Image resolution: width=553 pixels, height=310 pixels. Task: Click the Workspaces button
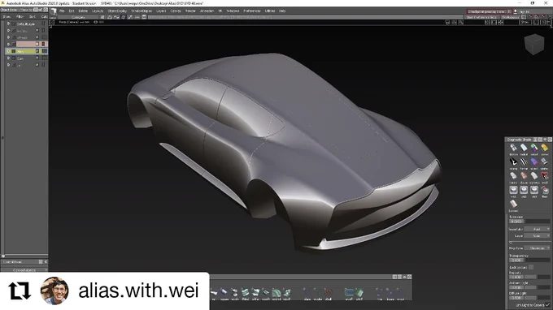(x=511, y=17)
